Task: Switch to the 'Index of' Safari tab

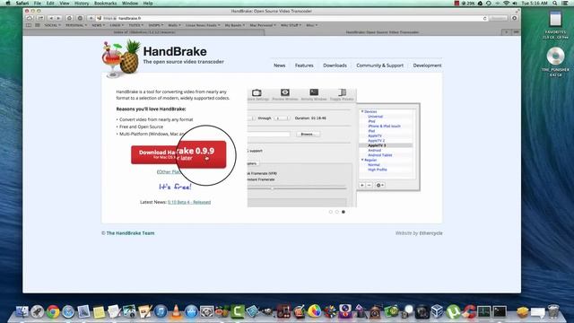Action: pyautogui.click(x=143, y=32)
